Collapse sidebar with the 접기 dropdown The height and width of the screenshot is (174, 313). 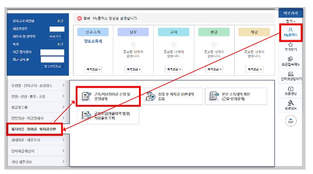[x=290, y=21]
